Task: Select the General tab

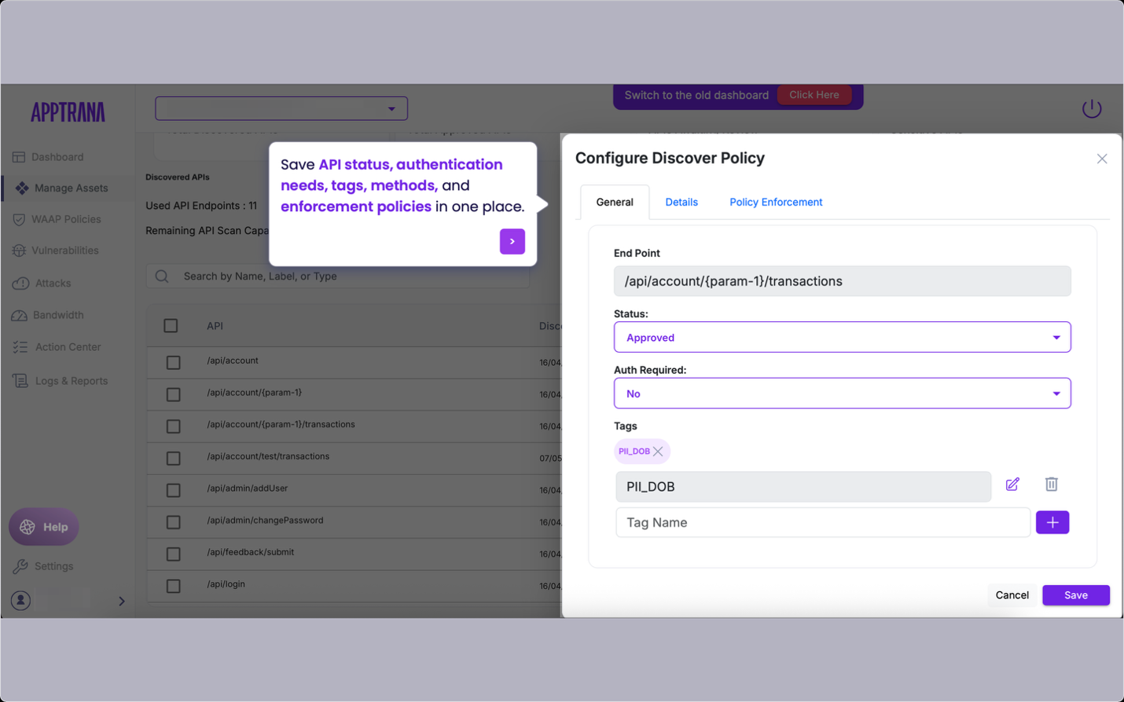Action: coord(615,203)
